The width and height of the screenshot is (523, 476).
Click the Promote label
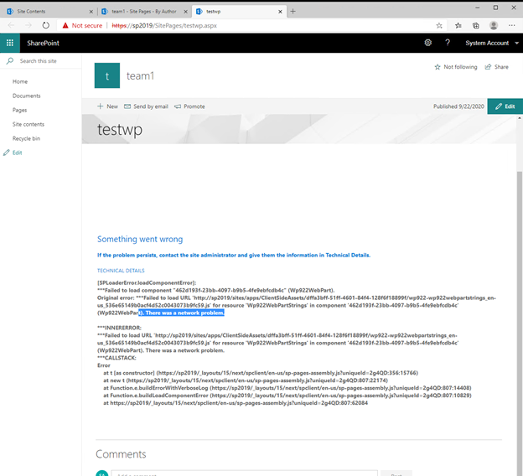click(194, 106)
